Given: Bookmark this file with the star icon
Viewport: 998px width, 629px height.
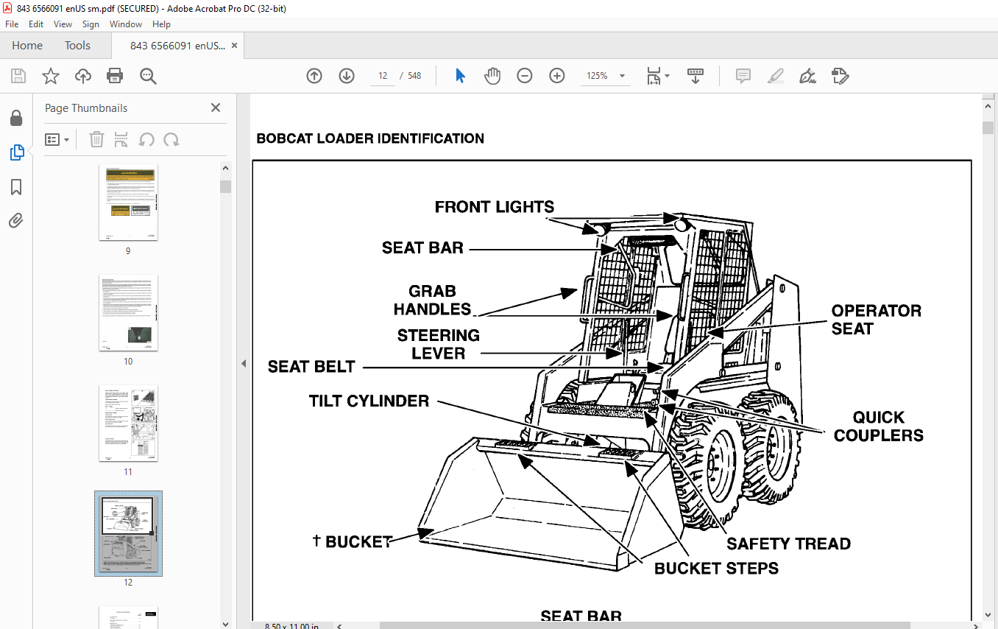Looking at the screenshot, I should point(50,76).
